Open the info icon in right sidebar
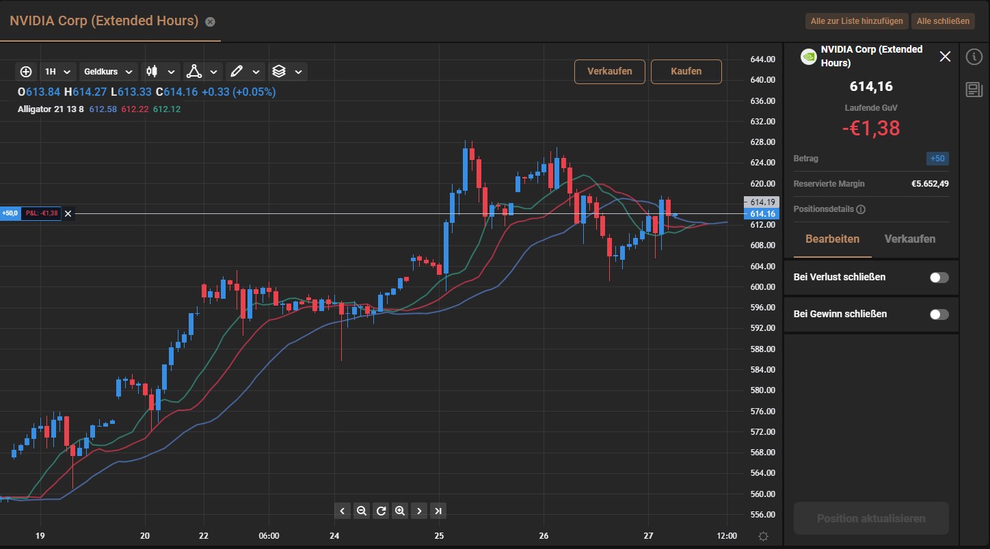Viewport: 990px width, 549px height. click(974, 57)
